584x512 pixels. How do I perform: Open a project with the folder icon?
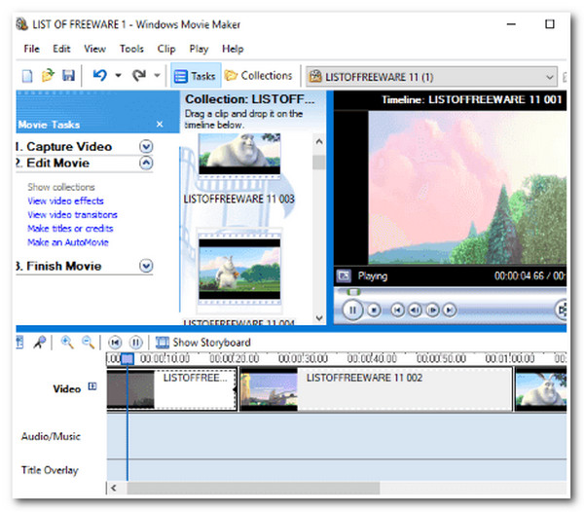(48, 76)
